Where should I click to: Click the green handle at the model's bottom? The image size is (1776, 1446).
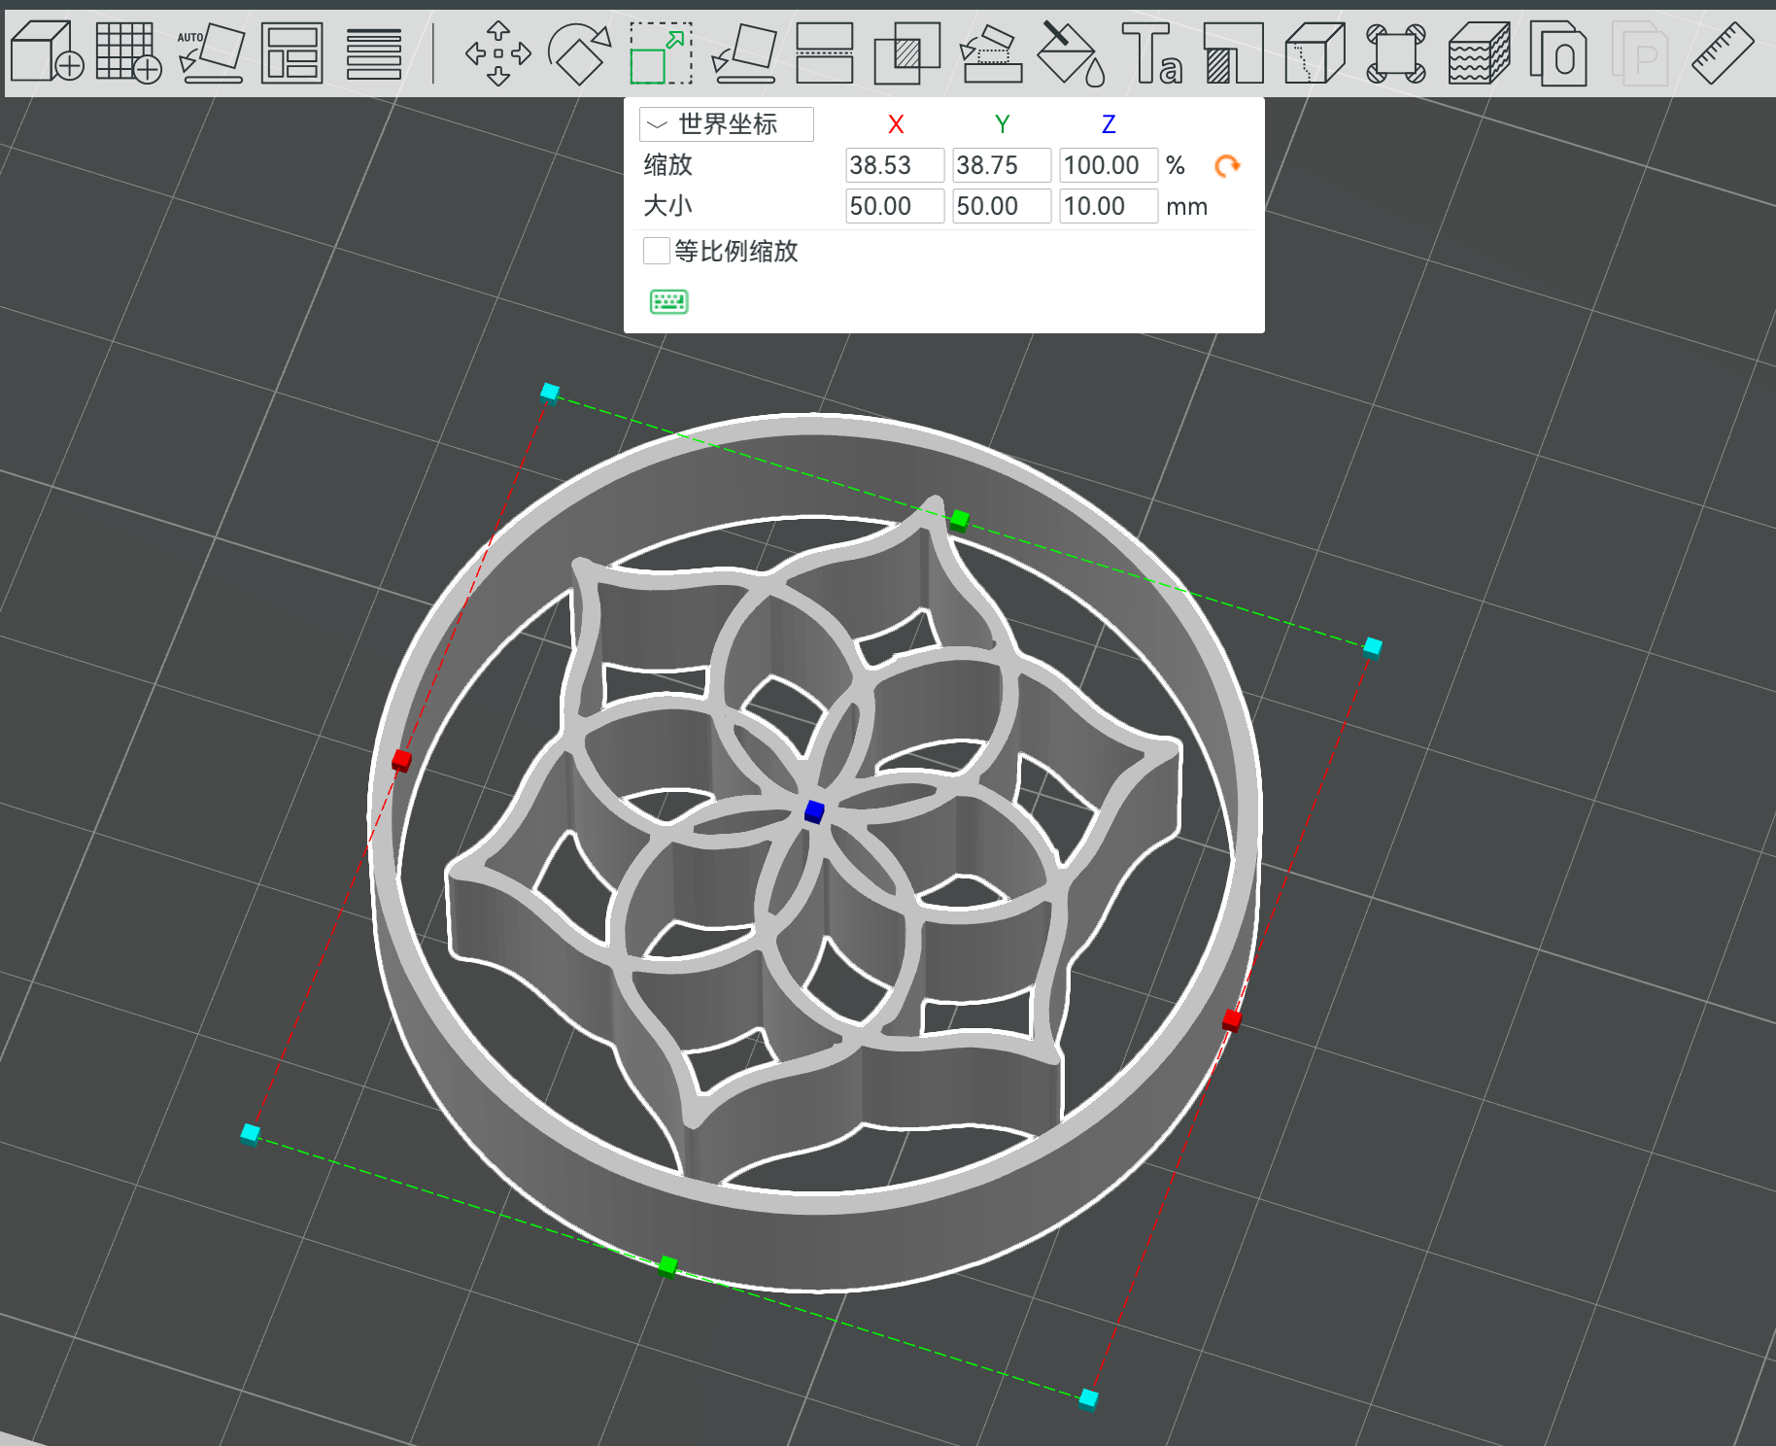tap(667, 1265)
